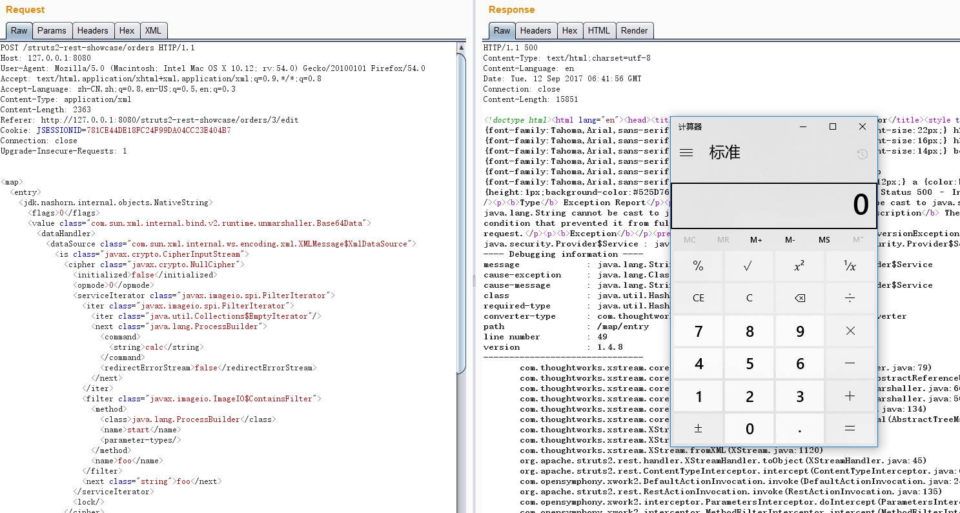Click 'java.lang.ProcessBuilder' class text in method block

[186, 419]
